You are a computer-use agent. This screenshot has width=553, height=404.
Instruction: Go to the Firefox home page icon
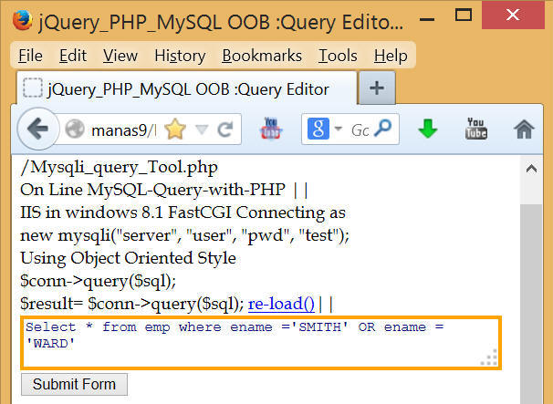point(524,129)
